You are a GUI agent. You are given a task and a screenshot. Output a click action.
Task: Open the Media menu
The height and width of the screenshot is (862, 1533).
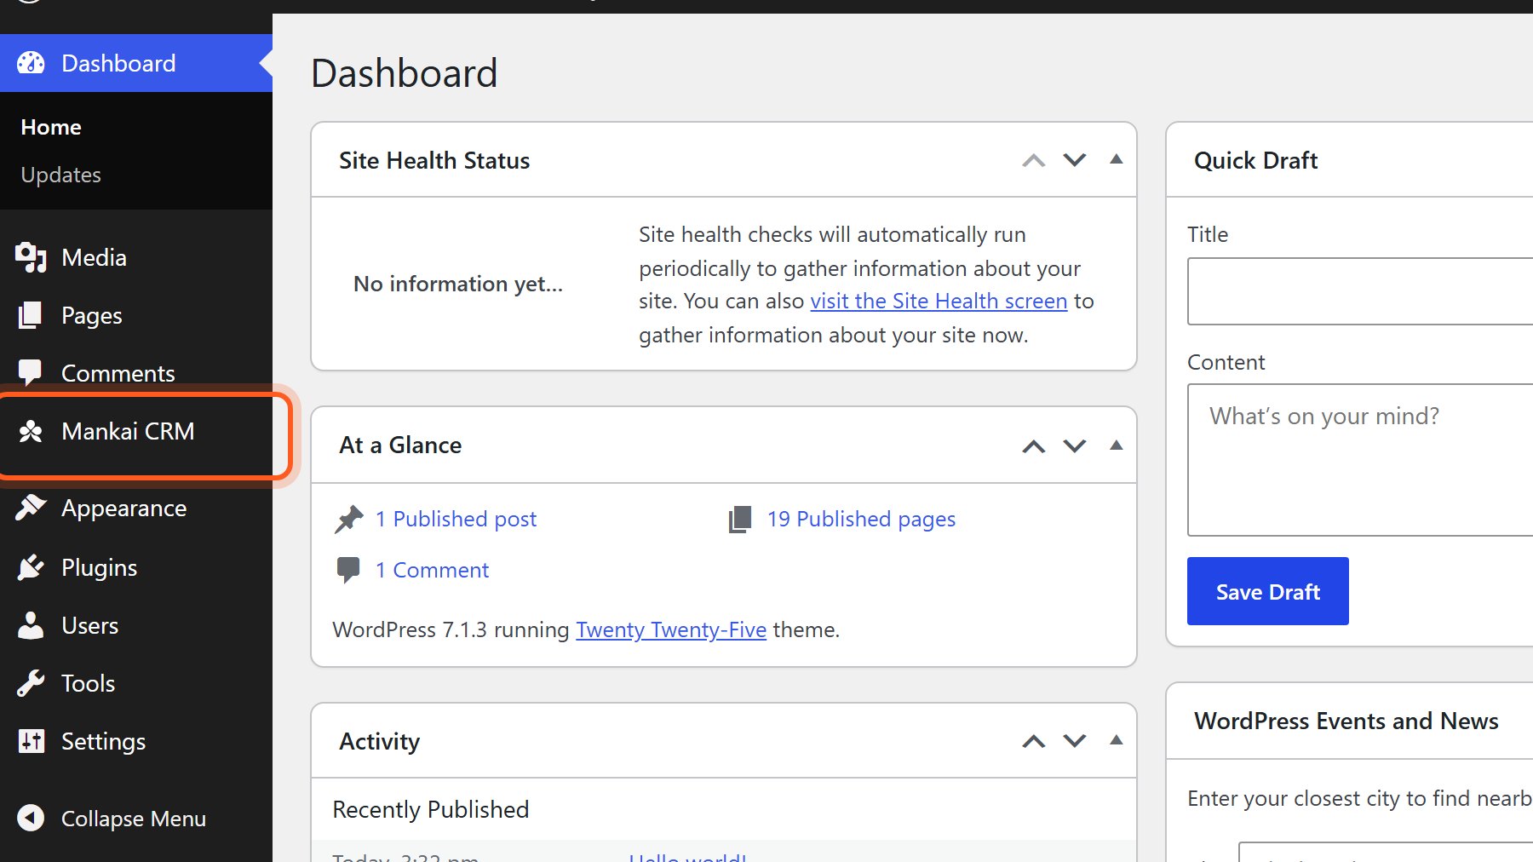pos(94,257)
